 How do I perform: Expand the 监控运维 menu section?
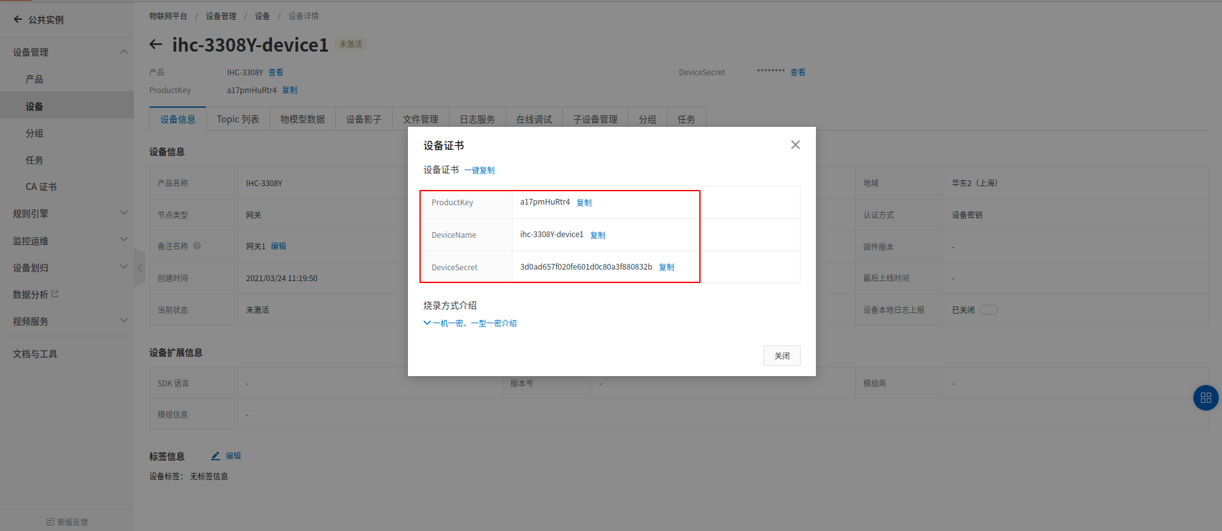(124, 240)
